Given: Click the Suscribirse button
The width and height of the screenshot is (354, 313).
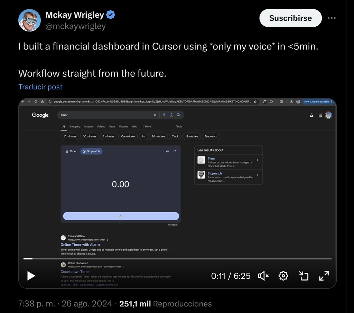Looking at the screenshot, I should (x=290, y=18).
